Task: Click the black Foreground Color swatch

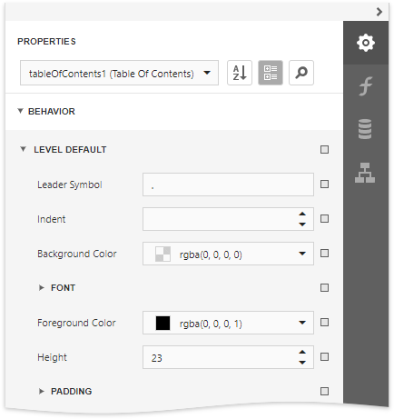Action: point(163,323)
